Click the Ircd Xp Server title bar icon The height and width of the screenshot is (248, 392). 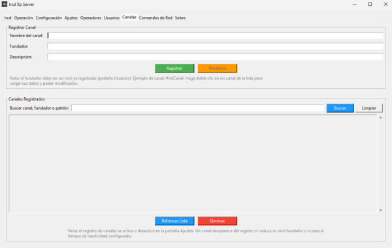coord(5,5)
